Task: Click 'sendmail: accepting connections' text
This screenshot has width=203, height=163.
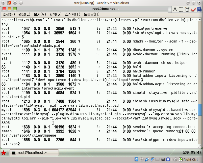Action: point(164,127)
